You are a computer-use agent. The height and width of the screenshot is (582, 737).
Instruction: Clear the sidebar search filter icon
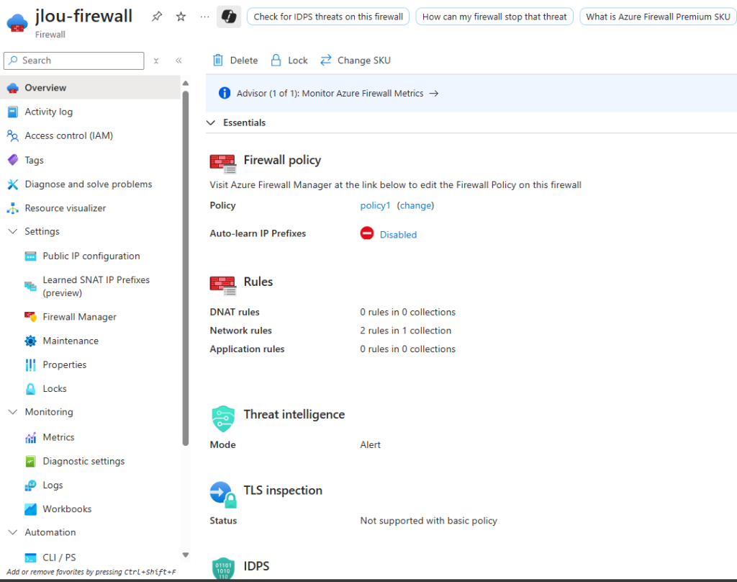point(156,61)
